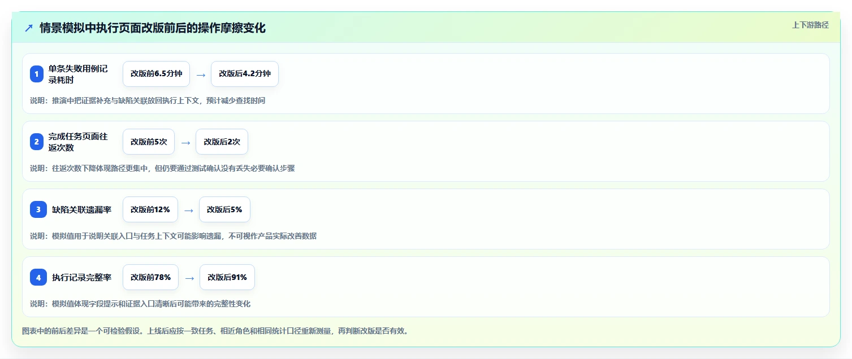This screenshot has height=359, width=852.
Task: Click the 改版后5% chip
Action: (x=224, y=209)
